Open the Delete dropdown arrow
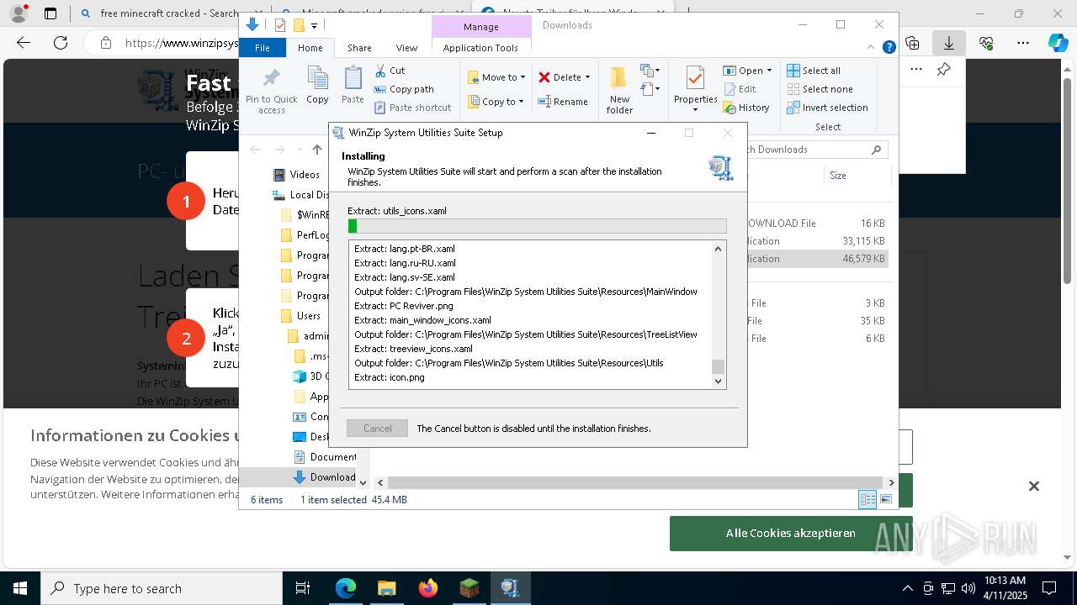Image resolution: width=1077 pixels, height=605 pixels. (587, 77)
